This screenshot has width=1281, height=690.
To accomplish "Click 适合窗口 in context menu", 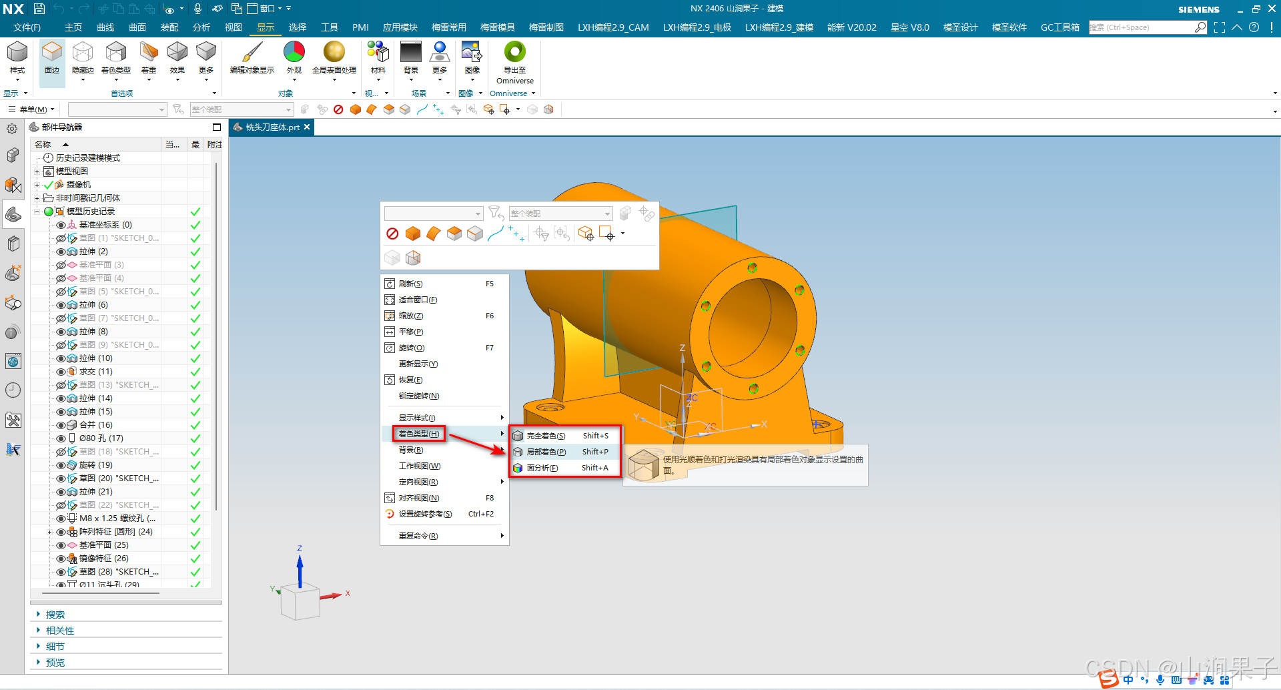I will point(444,300).
